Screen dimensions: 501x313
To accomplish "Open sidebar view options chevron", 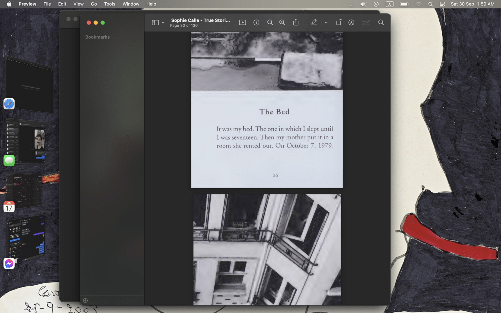I will (x=163, y=23).
